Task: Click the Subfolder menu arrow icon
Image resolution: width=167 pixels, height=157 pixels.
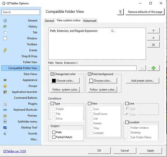Action: (x=5, y=121)
